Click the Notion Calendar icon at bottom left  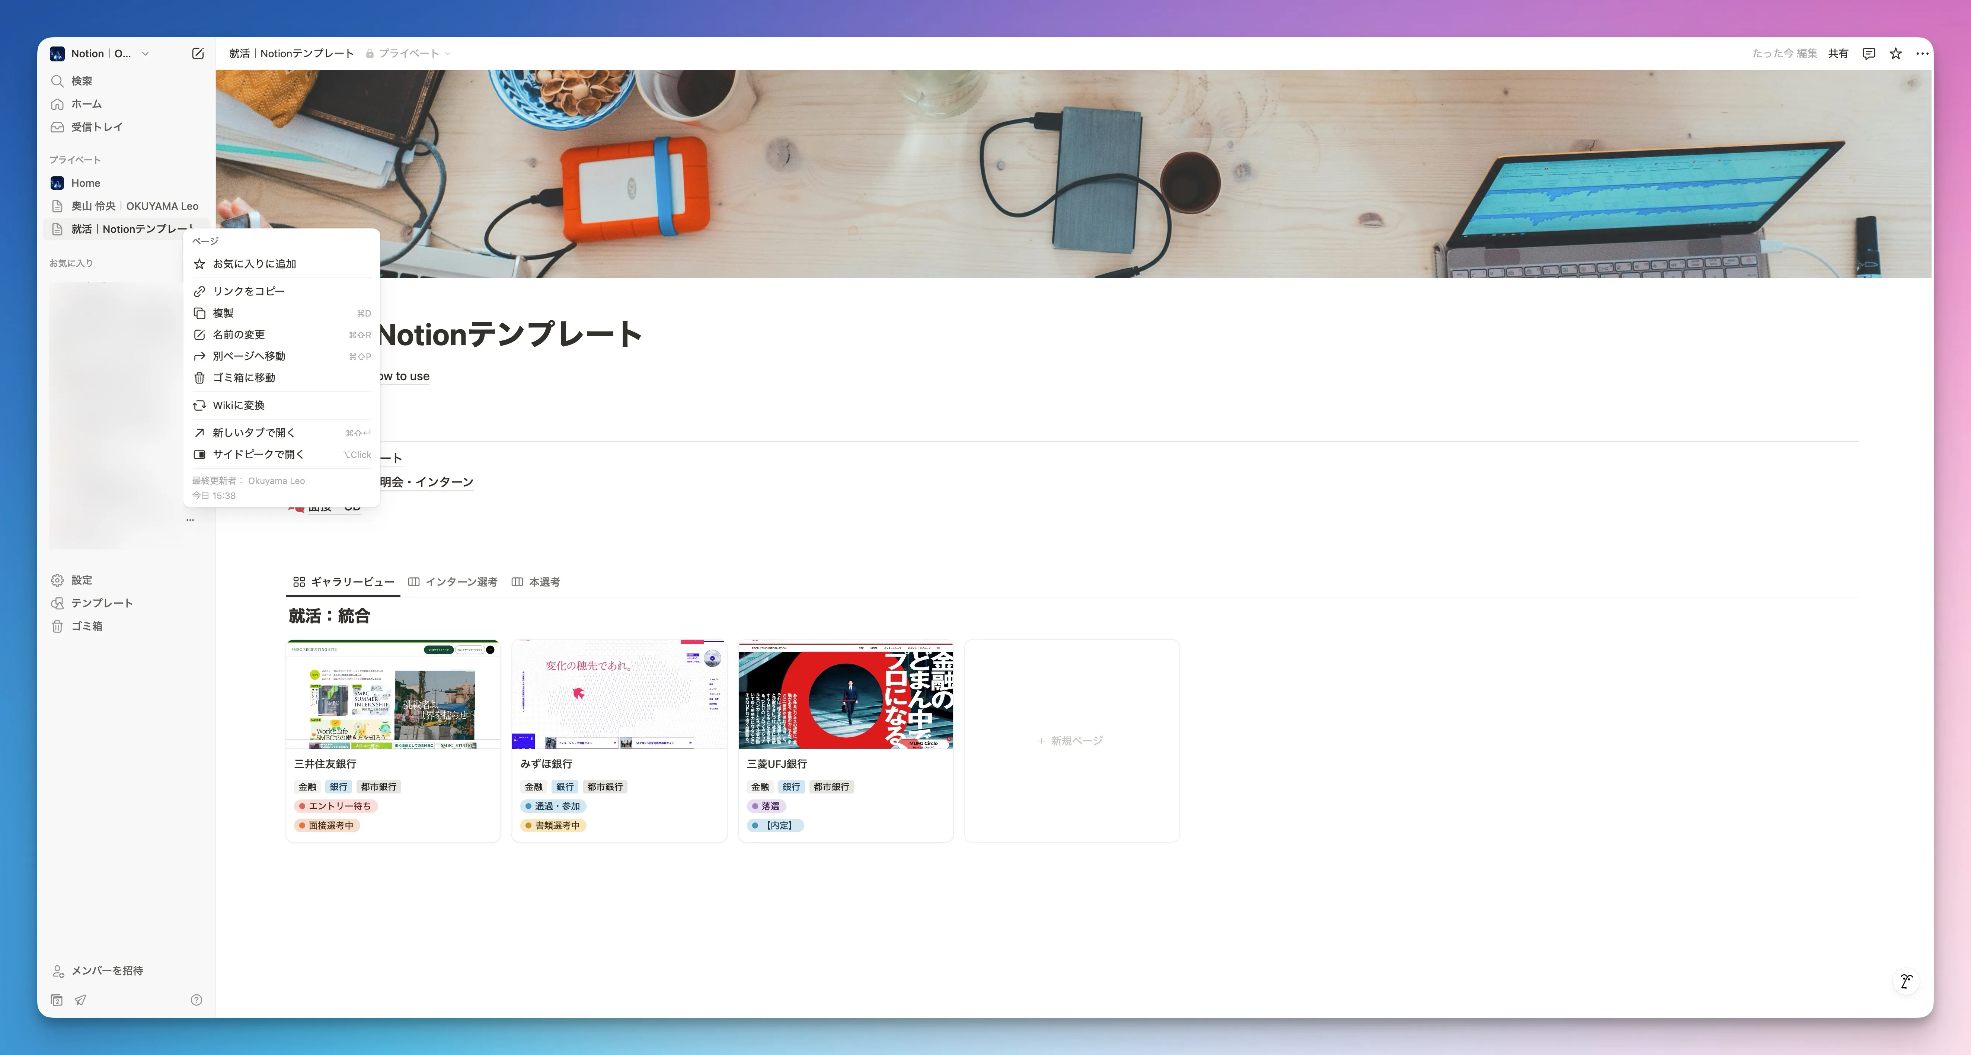[x=57, y=1000]
